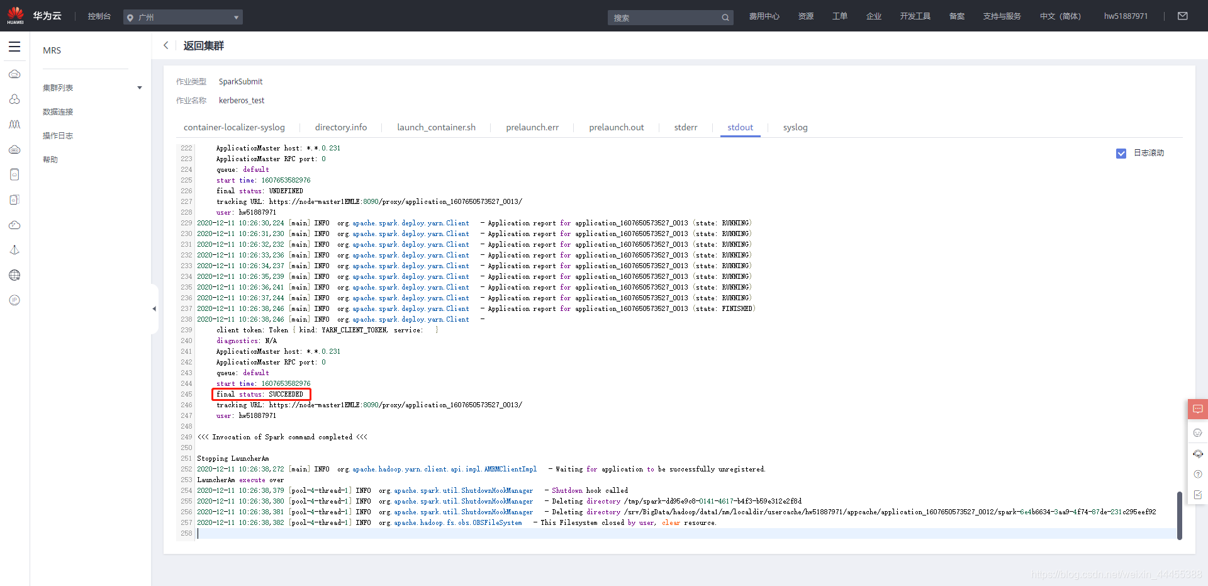Click the search magnifier icon
The image size is (1208, 586).
point(725,18)
